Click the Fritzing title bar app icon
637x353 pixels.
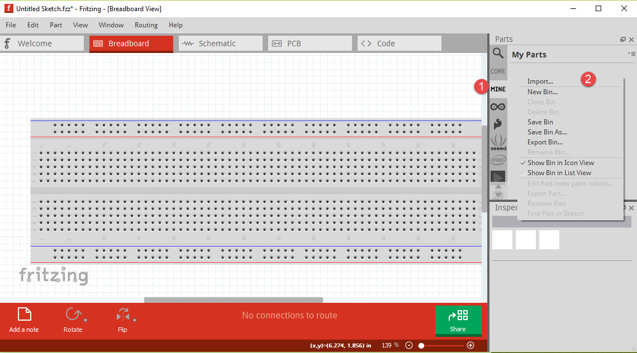pos(8,8)
